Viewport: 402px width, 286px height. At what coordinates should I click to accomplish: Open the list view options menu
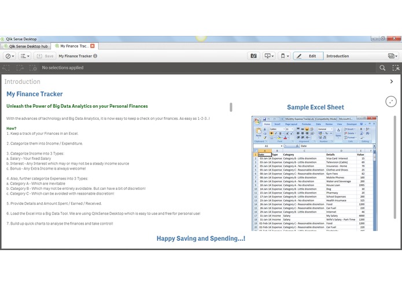25,56
